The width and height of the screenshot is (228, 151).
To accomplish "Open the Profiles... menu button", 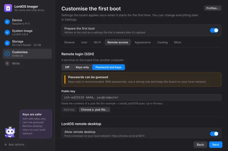I will [213, 8].
